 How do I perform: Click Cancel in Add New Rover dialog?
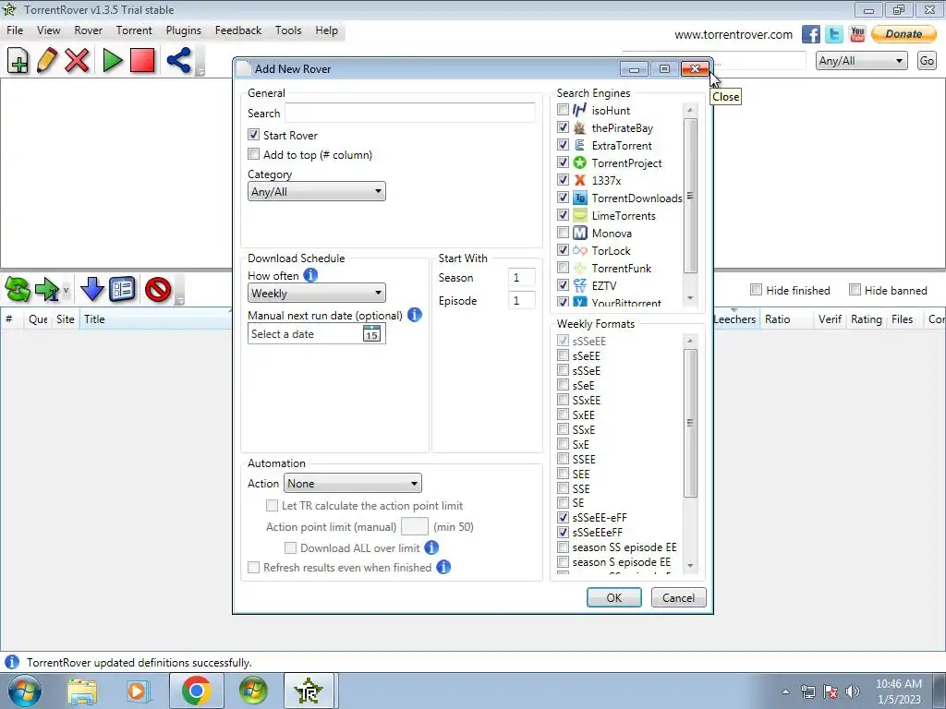click(x=678, y=597)
